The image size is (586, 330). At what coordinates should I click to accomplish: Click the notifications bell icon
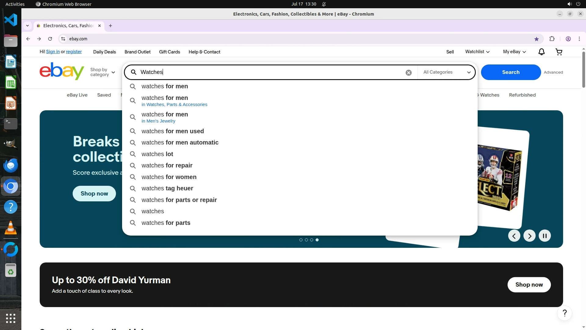tap(541, 52)
